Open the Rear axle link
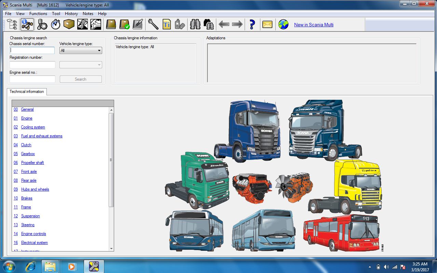Image resolution: width=437 pixels, height=273 pixels. (x=29, y=180)
